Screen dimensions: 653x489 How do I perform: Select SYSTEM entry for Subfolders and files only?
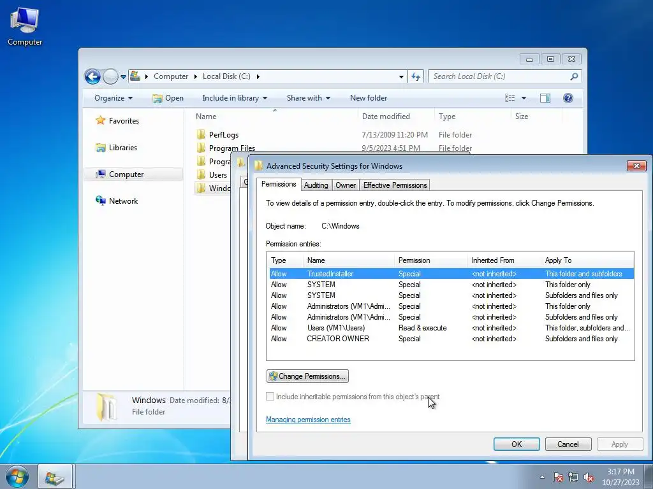click(x=451, y=295)
